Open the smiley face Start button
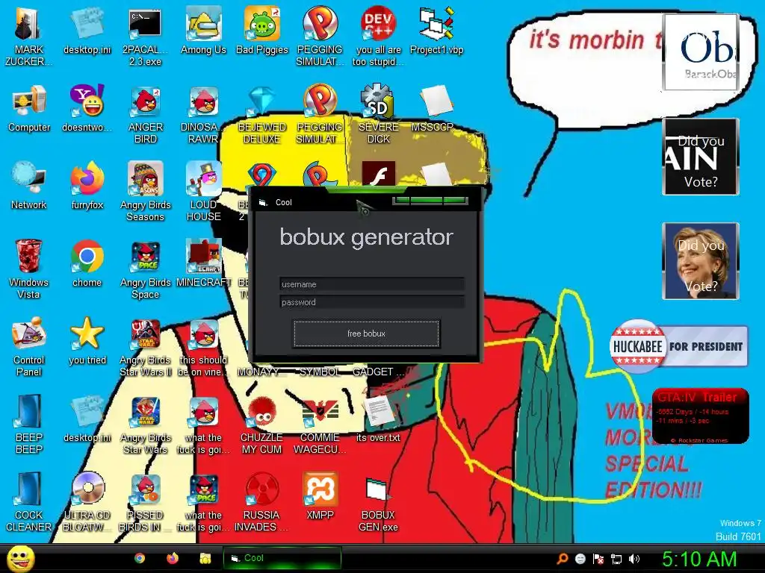765x573 pixels. (x=20, y=558)
